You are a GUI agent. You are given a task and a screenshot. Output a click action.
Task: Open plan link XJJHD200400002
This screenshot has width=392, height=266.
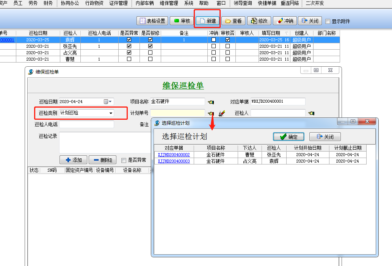click(174, 155)
